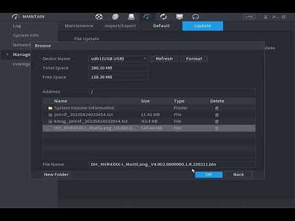This screenshot has width=295, height=221.
Task: Click the Format button
Action: coord(194,59)
